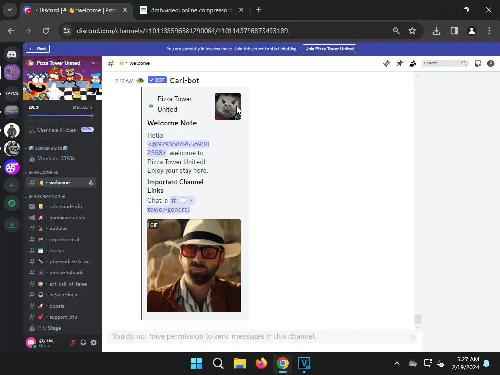Open the Windows Start button
This screenshot has width=500, height=375.
pos(196,363)
